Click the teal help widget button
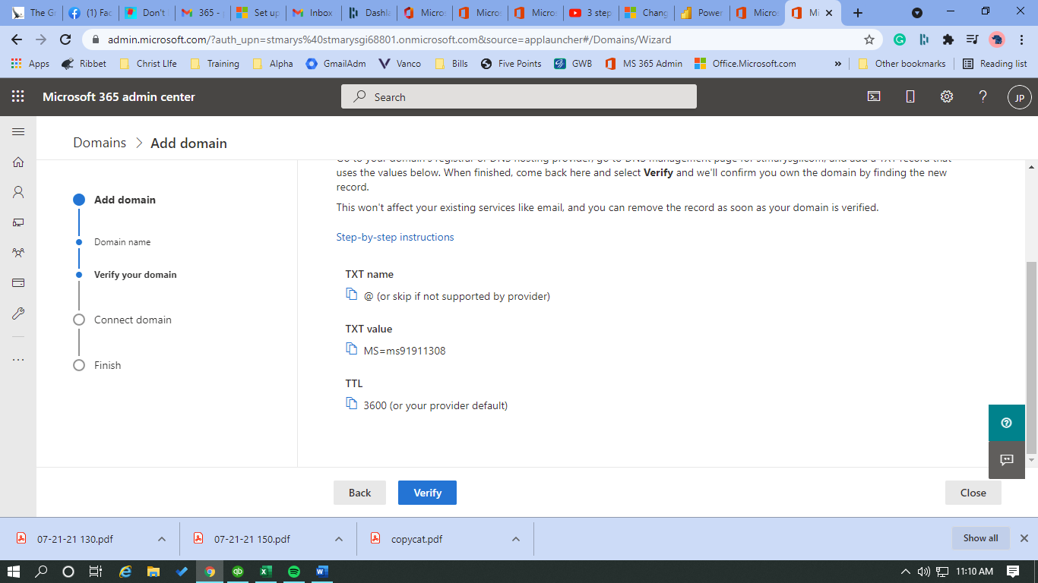The image size is (1038, 583). click(x=1006, y=423)
